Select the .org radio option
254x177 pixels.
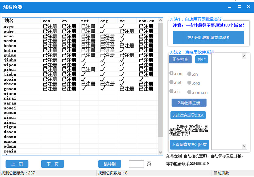pyautogui.click(x=190, y=83)
